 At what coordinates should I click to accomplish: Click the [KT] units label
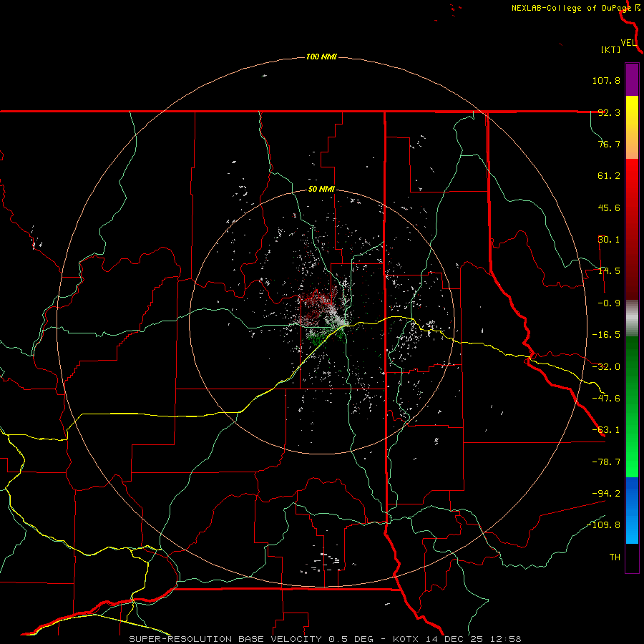(611, 49)
